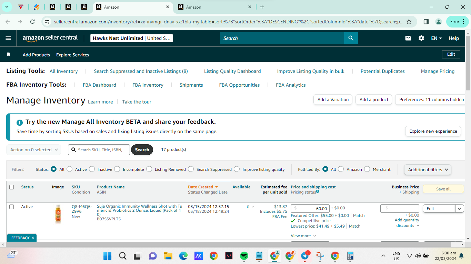The width and height of the screenshot is (471, 264).
Task: Open the Action on 0 selected dropdown
Action: 33,150
